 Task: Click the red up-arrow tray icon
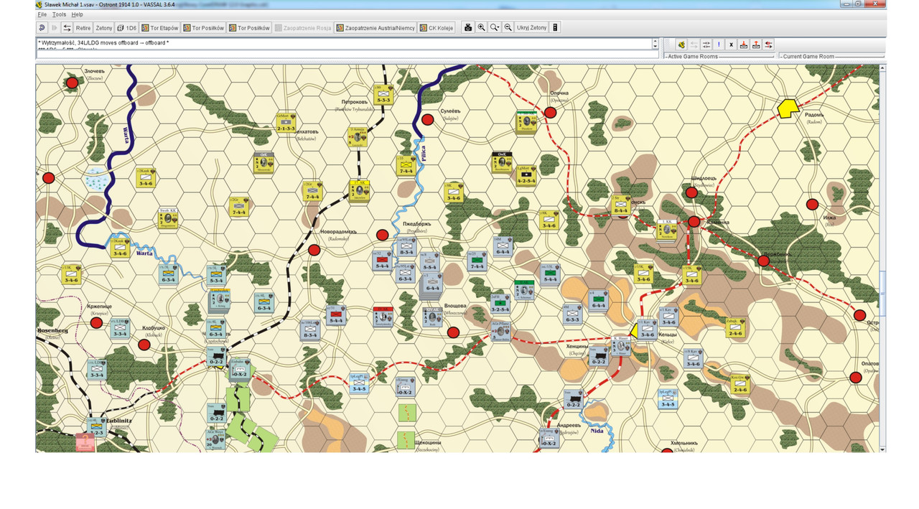pyautogui.click(x=756, y=45)
